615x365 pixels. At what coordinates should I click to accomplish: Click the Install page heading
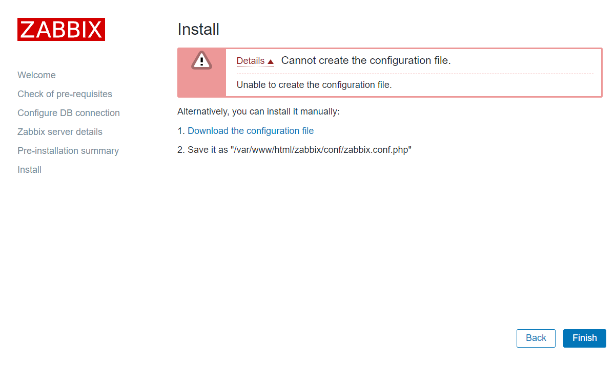click(198, 29)
